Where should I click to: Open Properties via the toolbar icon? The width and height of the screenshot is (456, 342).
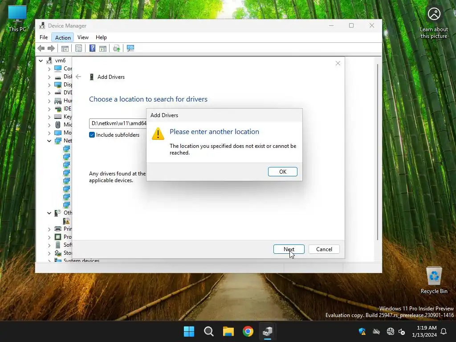(78, 48)
